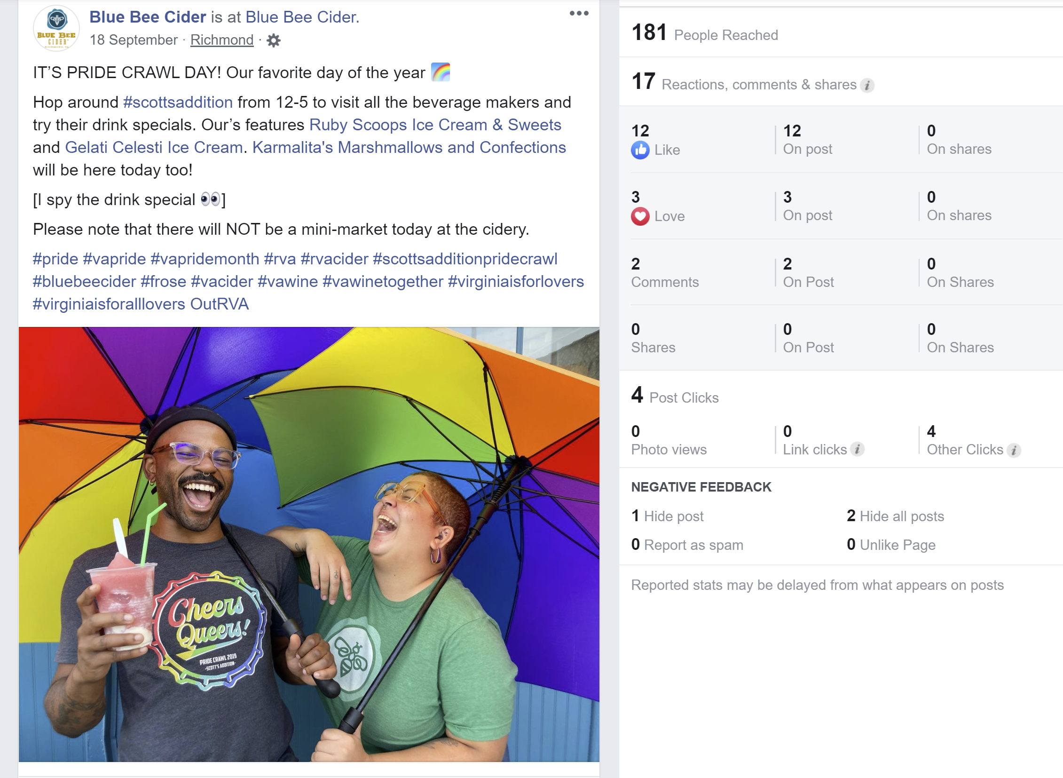Open the #virginiaisforalllovers hashtag
The width and height of the screenshot is (1063, 778).
pyautogui.click(x=109, y=304)
